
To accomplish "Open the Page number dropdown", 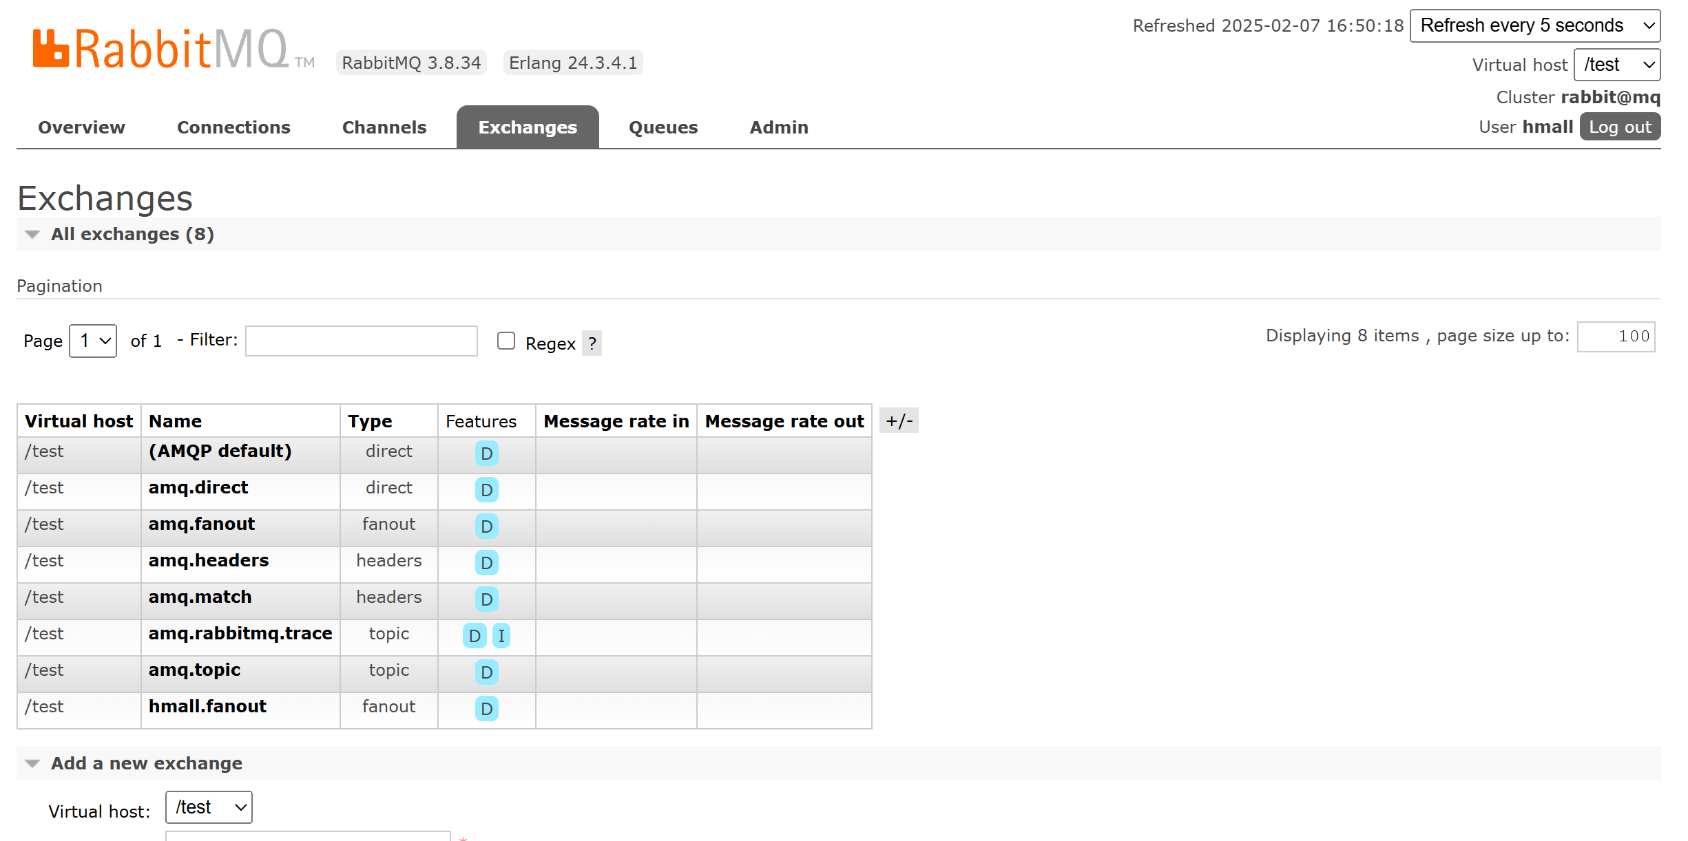I will (93, 341).
